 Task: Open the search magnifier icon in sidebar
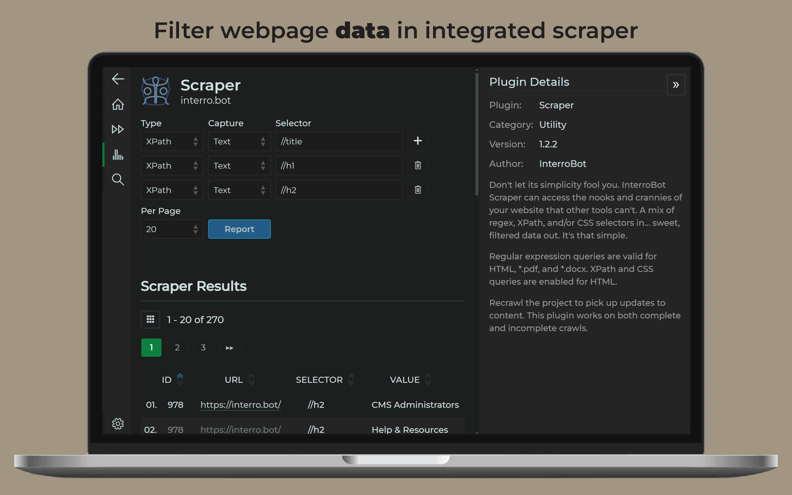118,179
